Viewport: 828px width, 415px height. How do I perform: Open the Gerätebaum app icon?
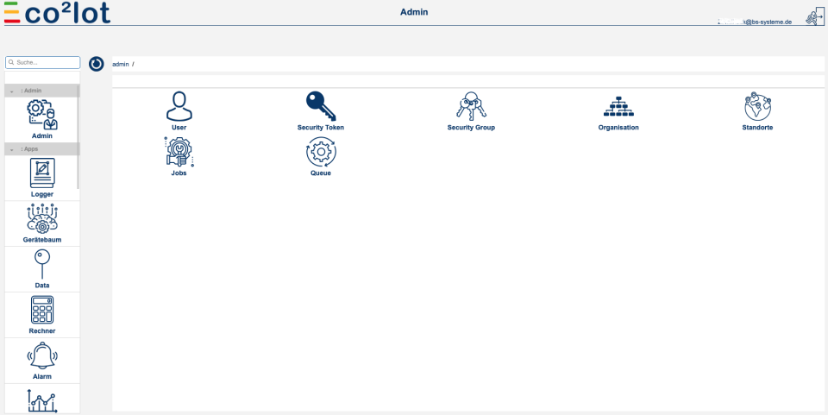42,218
